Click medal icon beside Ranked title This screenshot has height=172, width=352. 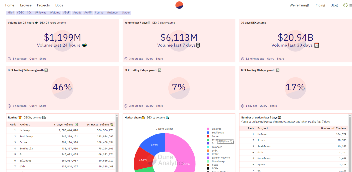click(20, 117)
